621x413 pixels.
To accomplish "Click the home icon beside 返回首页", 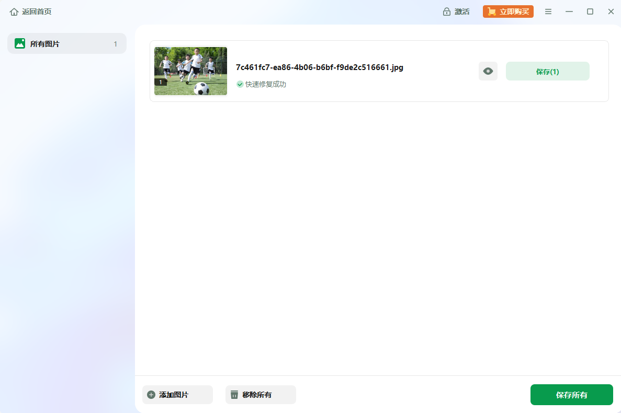I will [x=14, y=12].
